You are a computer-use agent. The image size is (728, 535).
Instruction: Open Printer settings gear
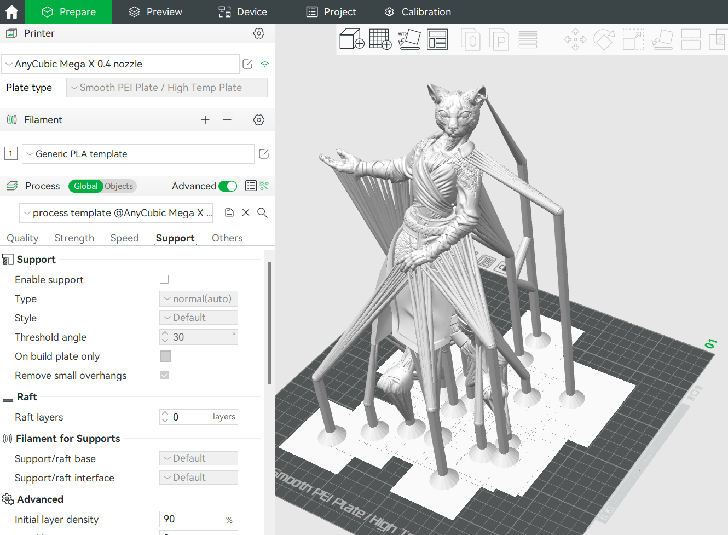pyautogui.click(x=259, y=33)
